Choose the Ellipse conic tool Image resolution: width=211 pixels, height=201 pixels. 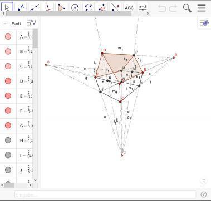[89, 8]
